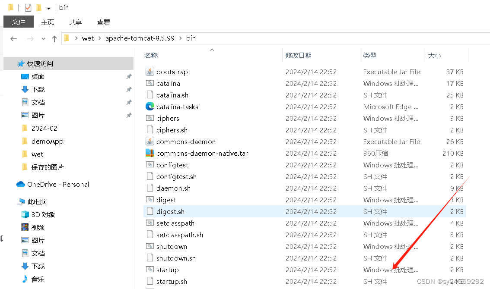Select the configtest.sh file name
This screenshot has width=490, height=289.
pos(176,177)
